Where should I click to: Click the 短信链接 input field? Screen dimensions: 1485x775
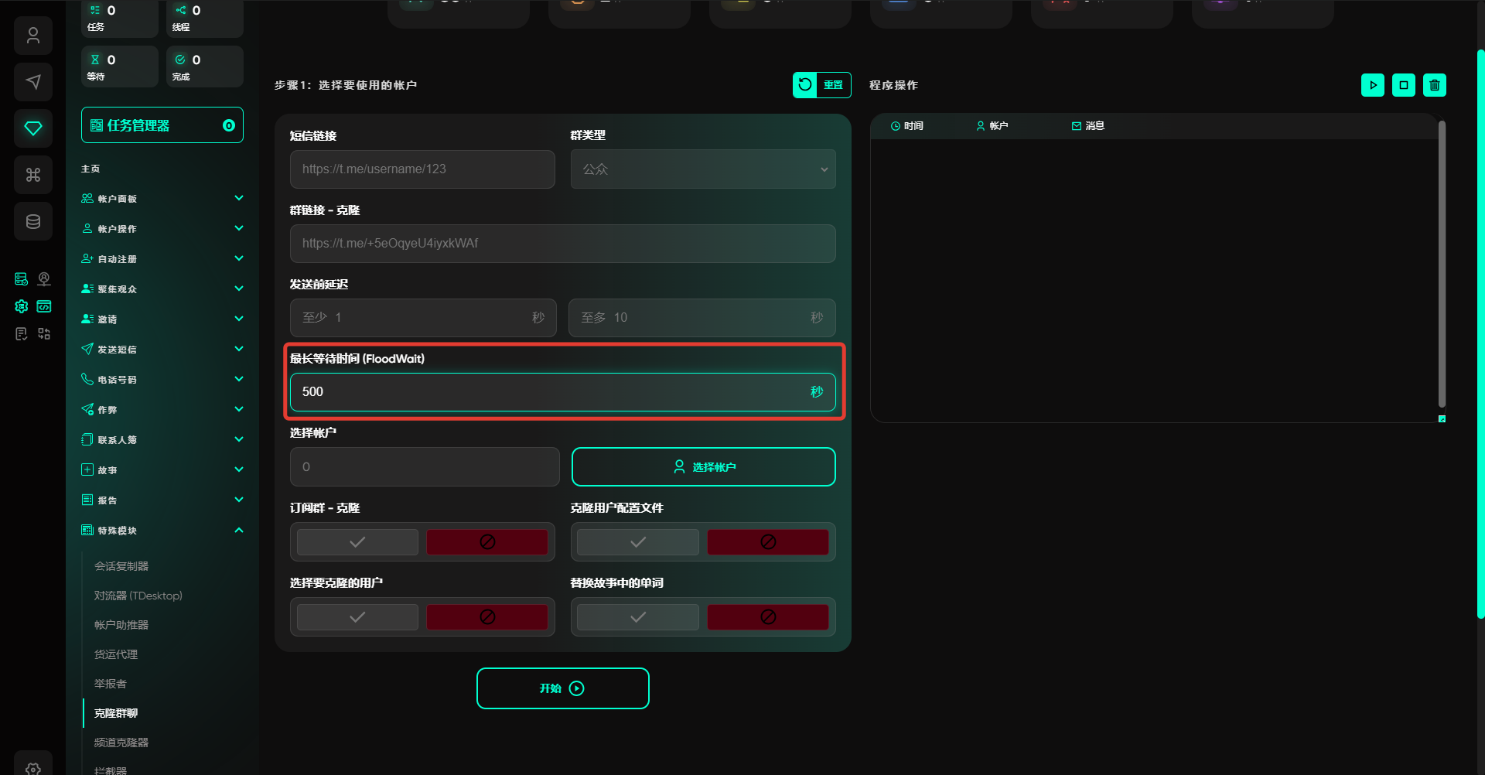422,169
